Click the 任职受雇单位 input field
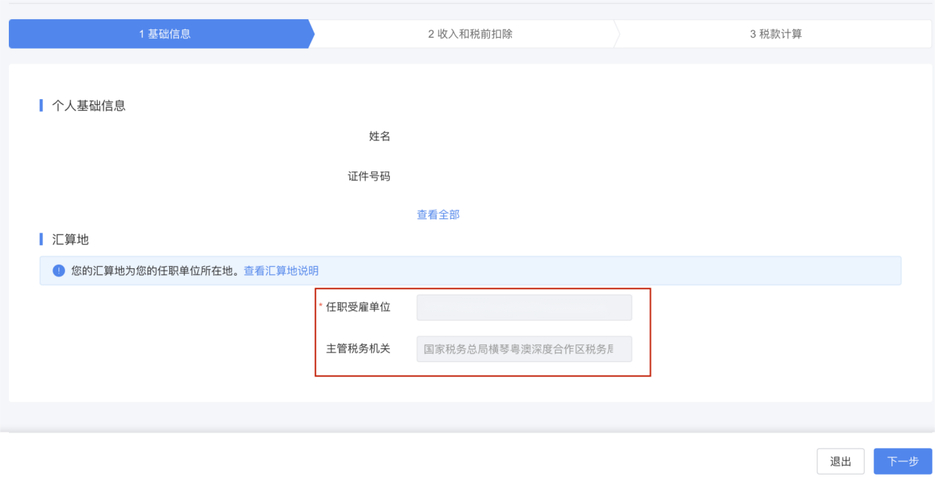The height and width of the screenshot is (479, 935). point(524,308)
